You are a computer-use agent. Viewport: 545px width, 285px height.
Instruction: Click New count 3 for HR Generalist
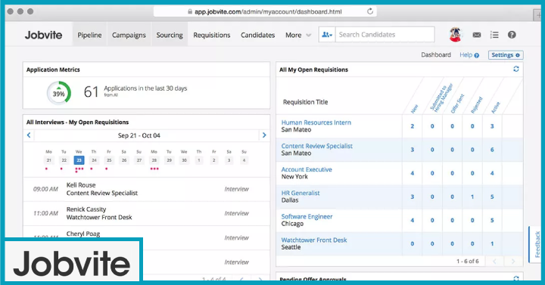pos(413,197)
